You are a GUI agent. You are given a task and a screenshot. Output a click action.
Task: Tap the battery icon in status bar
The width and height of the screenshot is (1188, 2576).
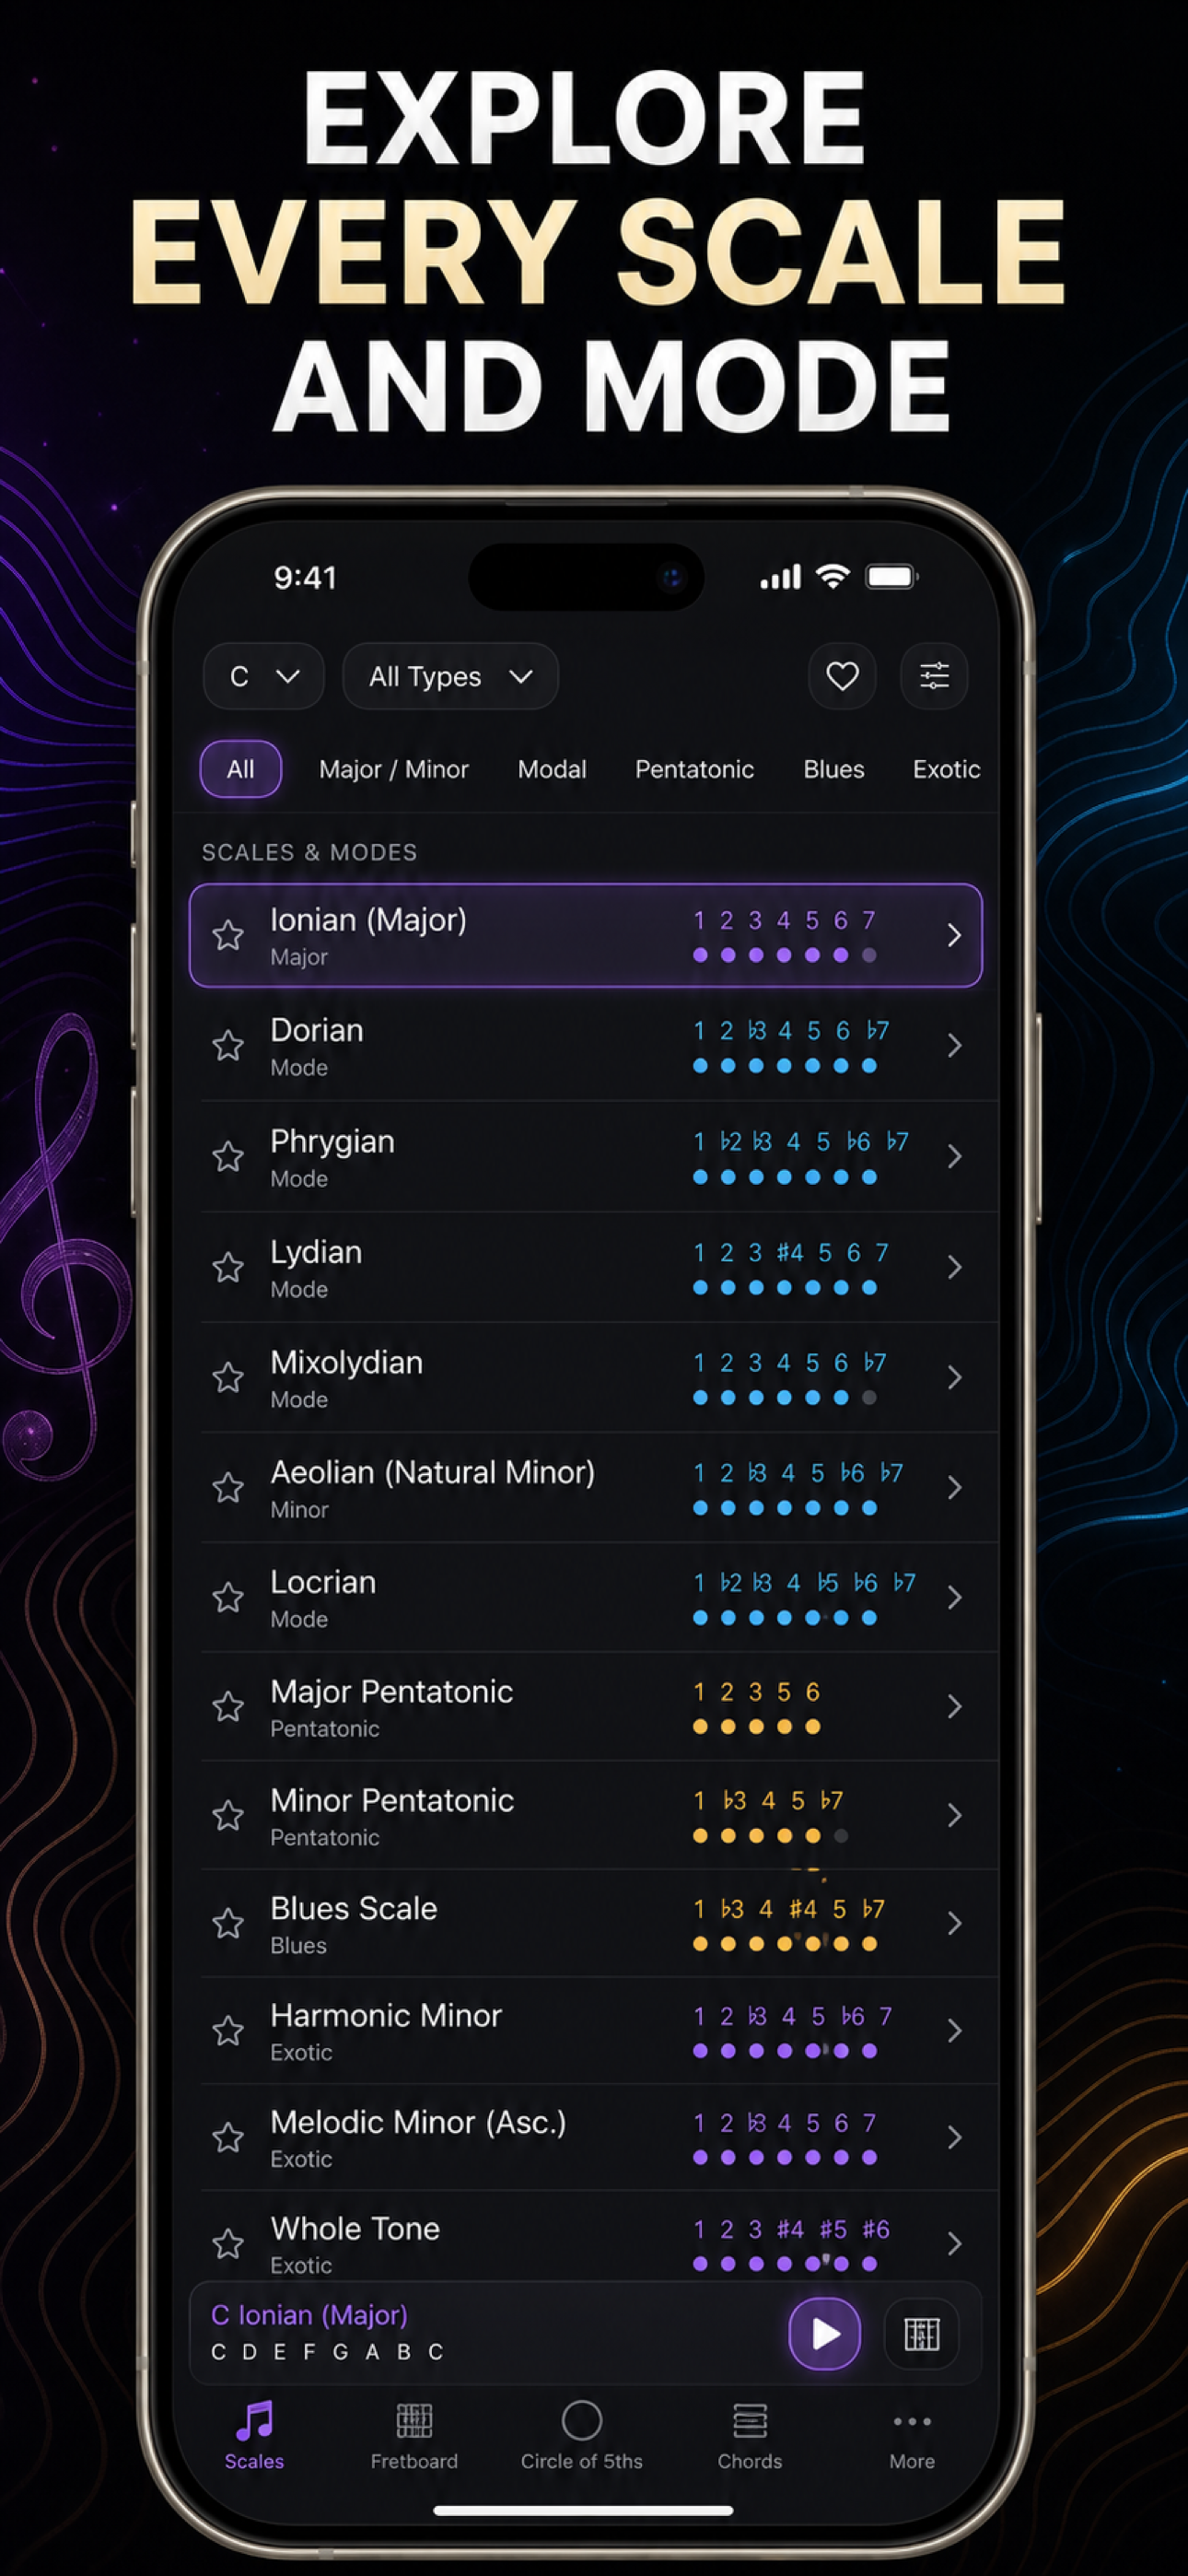pos(892,577)
